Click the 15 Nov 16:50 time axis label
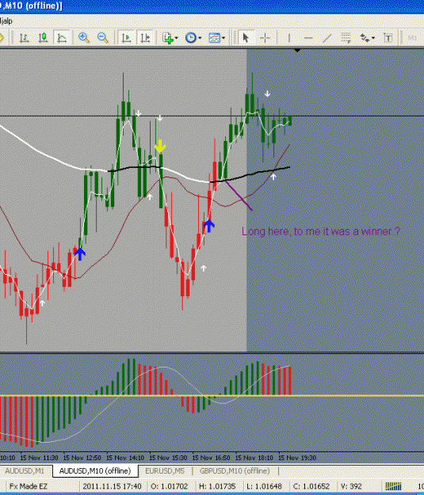 click(x=211, y=458)
